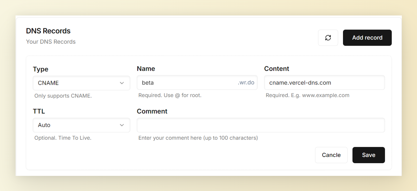The width and height of the screenshot is (417, 191).
Task: Click the Name field label
Action: pos(146,69)
